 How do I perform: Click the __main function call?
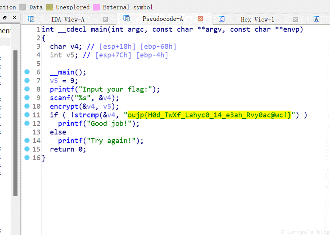click(62, 72)
